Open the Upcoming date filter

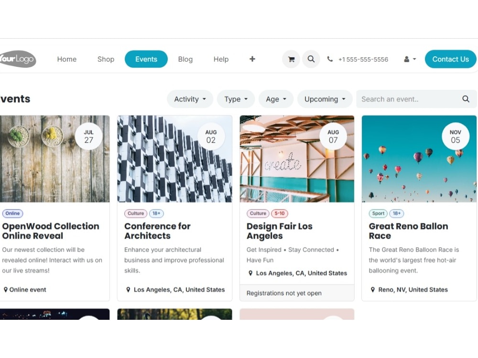(x=325, y=99)
